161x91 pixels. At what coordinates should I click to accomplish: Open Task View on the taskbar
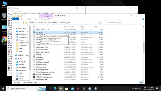click(x=49, y=88)
